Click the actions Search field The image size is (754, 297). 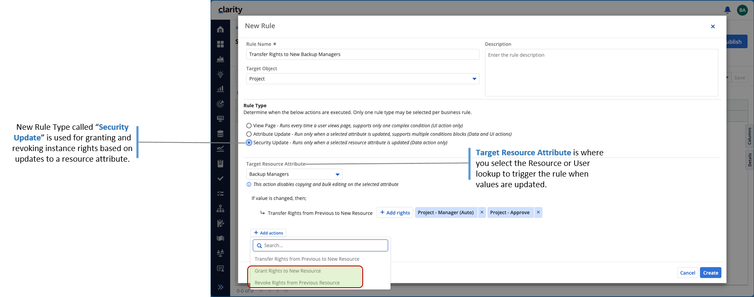click(321, 246)
